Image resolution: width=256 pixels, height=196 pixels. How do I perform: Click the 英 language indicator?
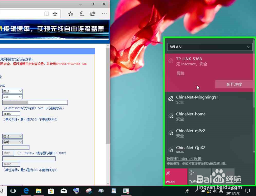click(x=221, y=191)
